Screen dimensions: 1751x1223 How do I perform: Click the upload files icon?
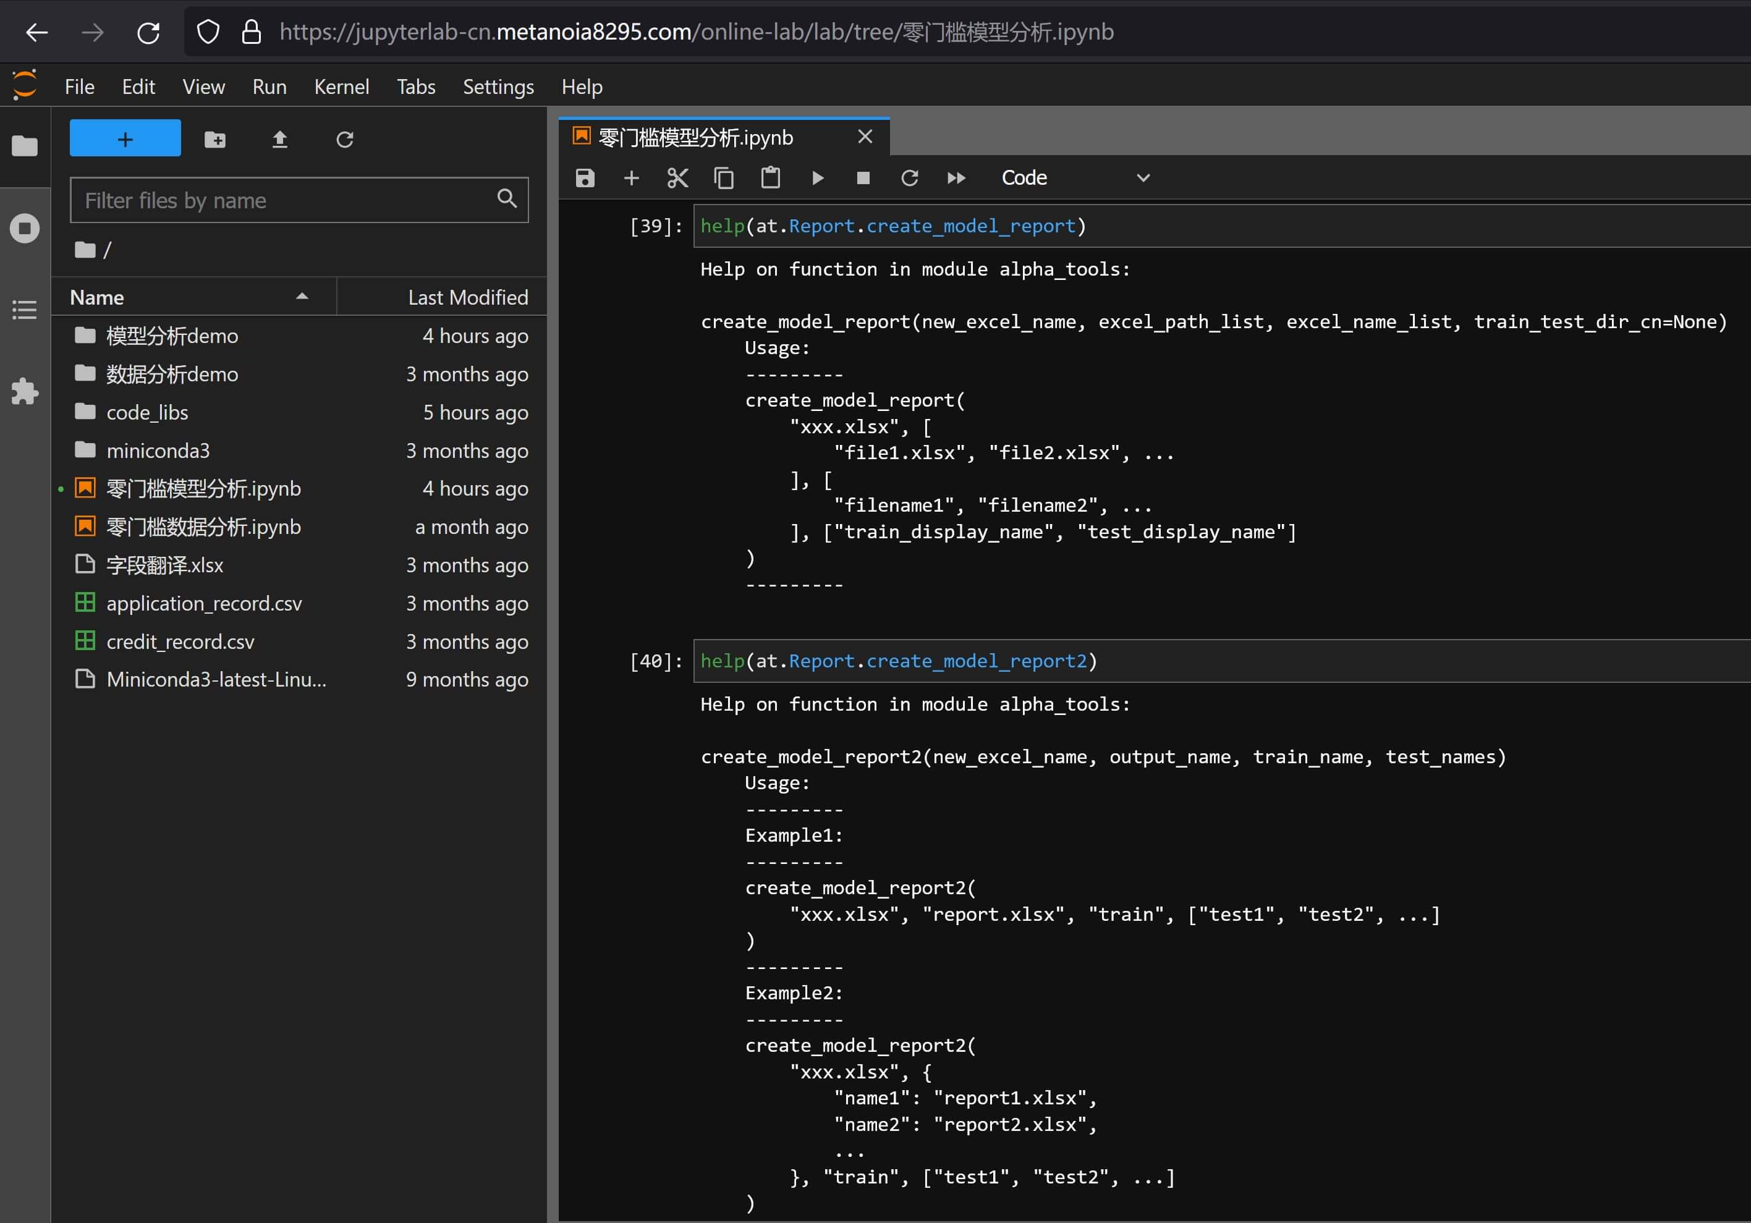tap(280, 140)
